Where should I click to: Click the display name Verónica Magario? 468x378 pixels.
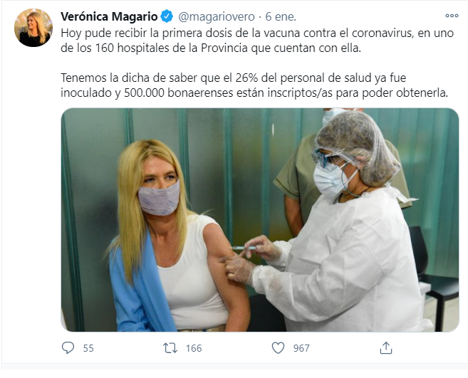click(x=109, y=16)
